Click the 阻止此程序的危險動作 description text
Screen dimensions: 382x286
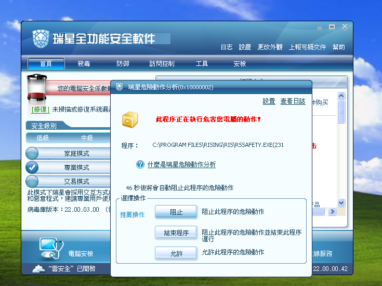(x=233, y=212)
